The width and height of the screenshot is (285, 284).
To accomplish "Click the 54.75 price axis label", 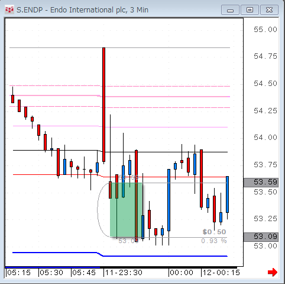I will (x=265, y=56).
